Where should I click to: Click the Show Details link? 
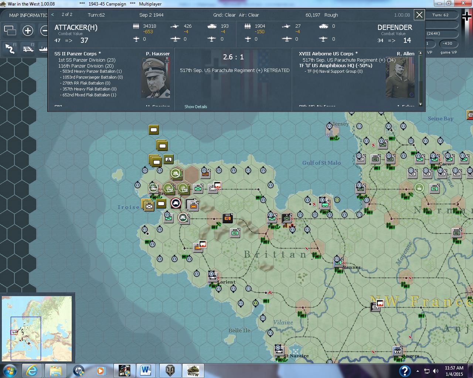click(196, 107)
